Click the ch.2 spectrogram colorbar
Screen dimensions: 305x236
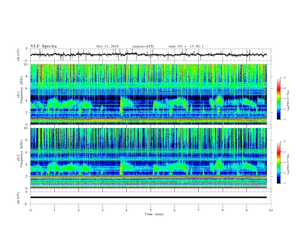(x=278, y=162)
